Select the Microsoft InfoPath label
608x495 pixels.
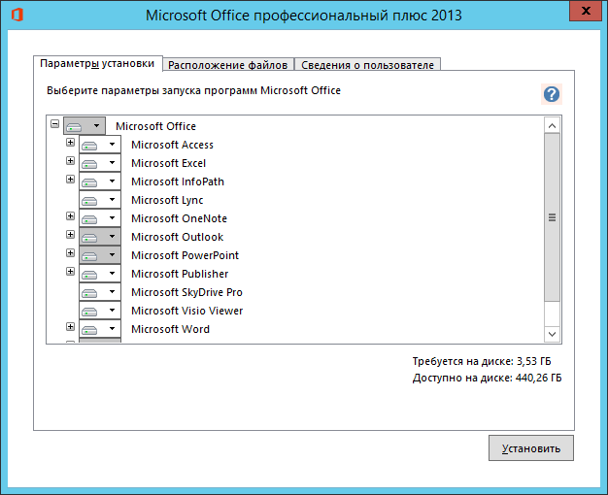(178, 181)
